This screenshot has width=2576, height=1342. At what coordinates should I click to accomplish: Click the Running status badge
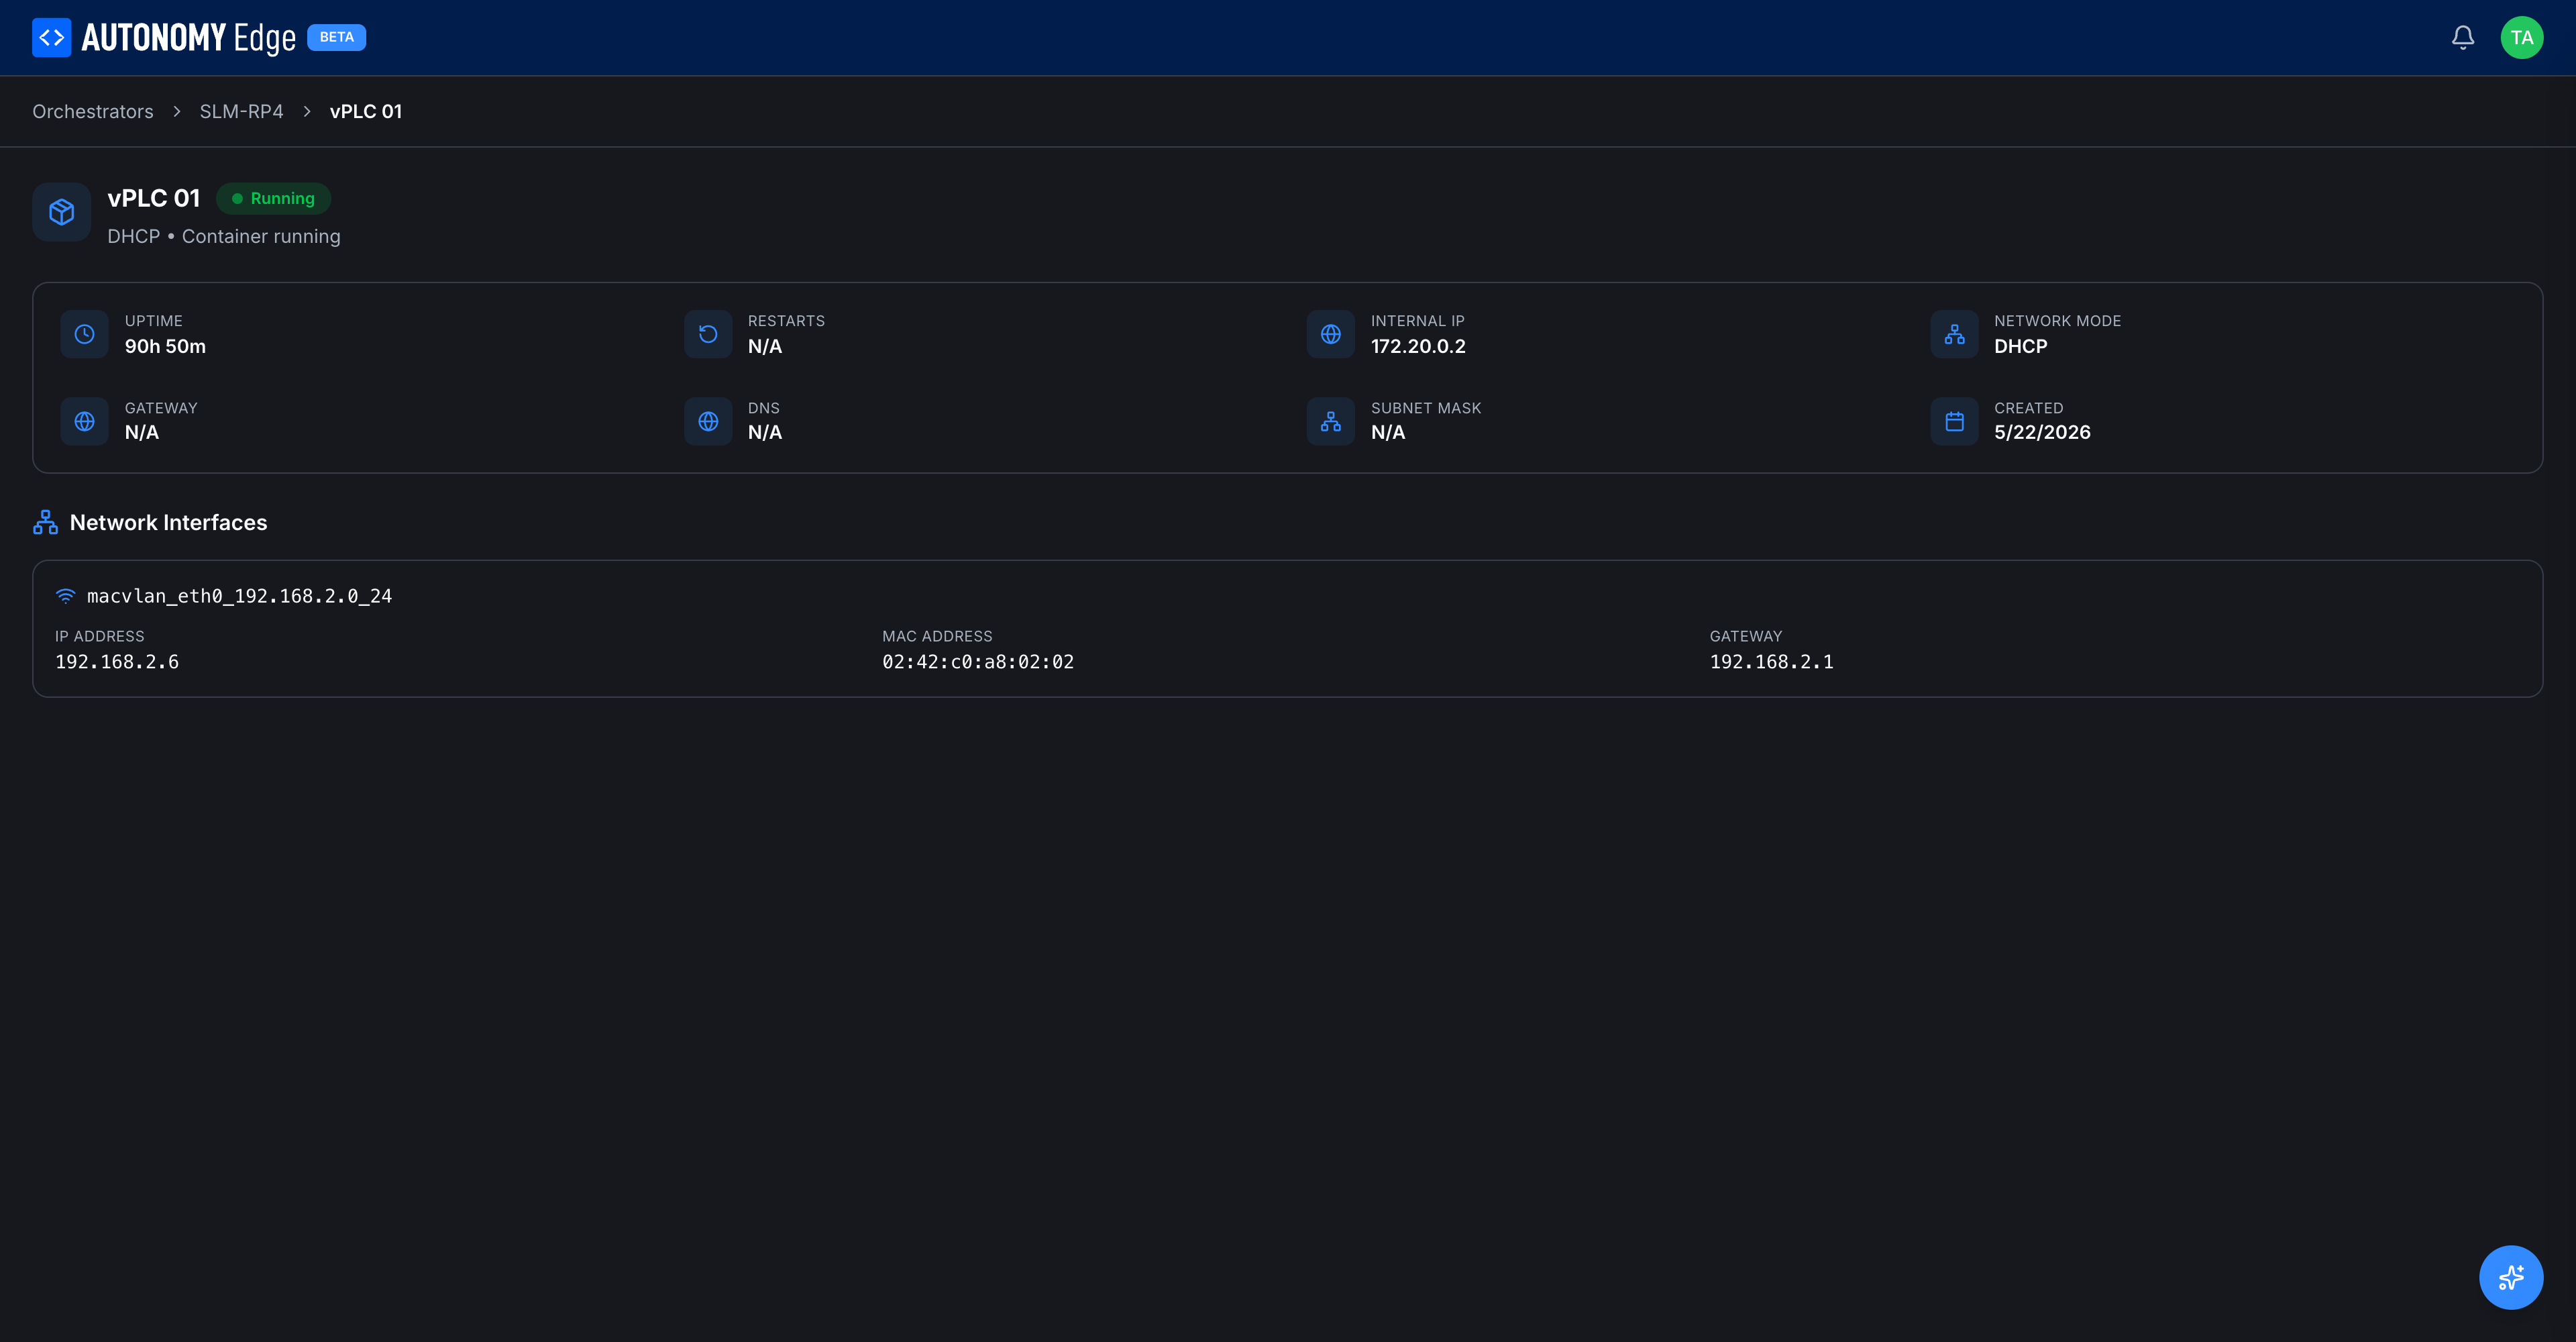tap(273, 198)
